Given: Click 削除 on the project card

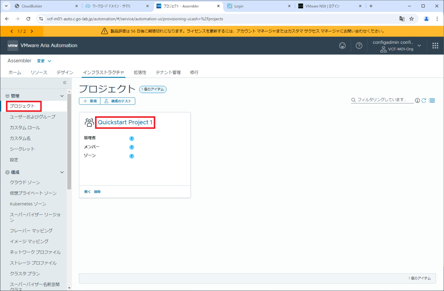Looking at the screenshot, I should 97,192.
